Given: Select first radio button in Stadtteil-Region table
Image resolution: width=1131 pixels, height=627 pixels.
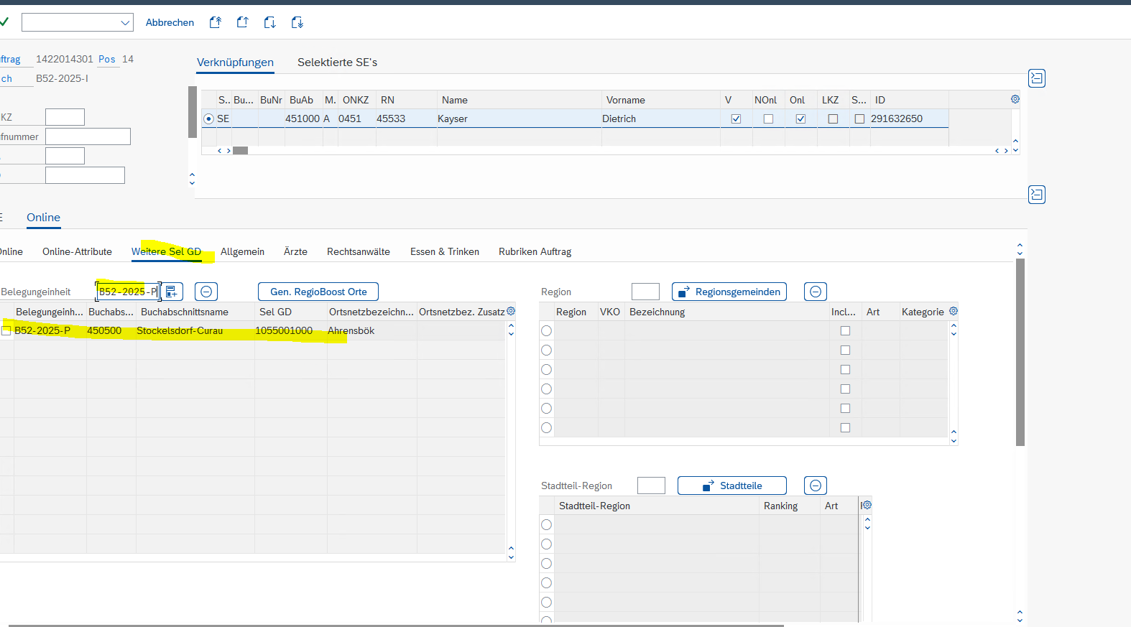Looking at the screenshot, I should 547,525.
